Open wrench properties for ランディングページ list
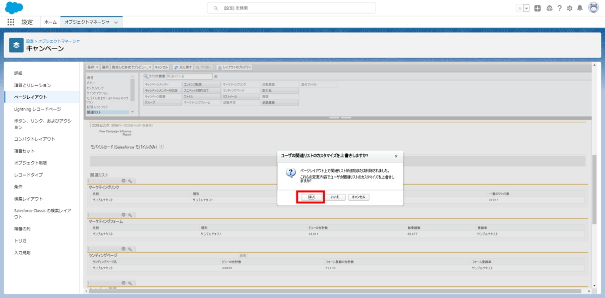Viewport: 605px width, 298px height. point(130,249)
